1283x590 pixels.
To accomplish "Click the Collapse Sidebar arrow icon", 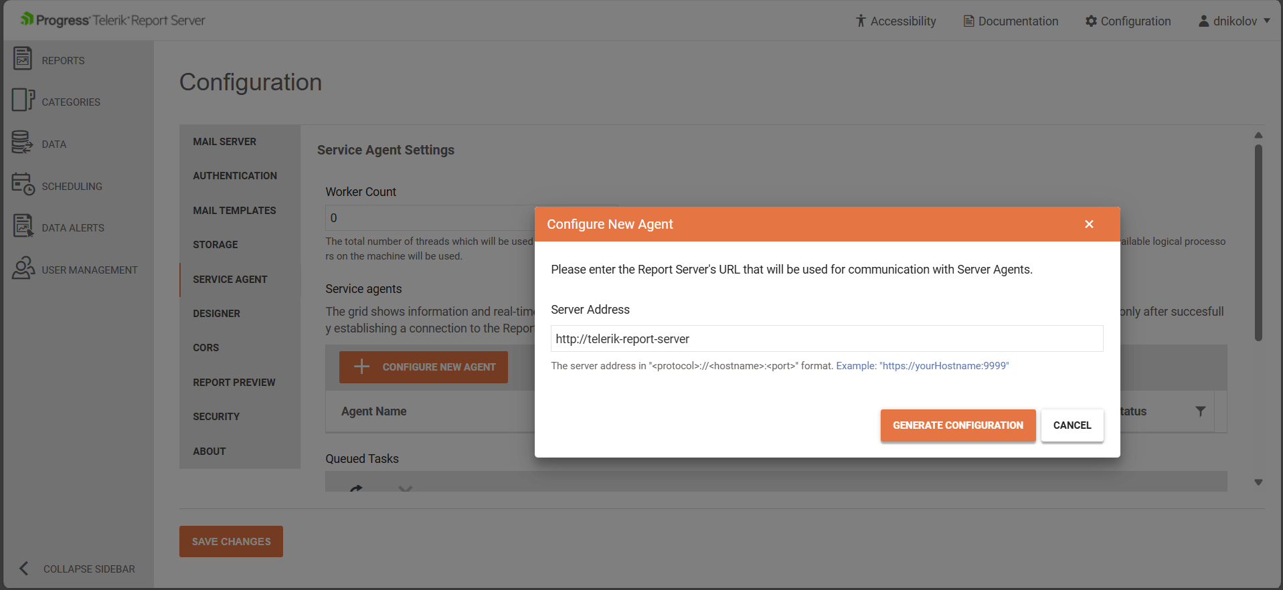I will tap(24, 569).
